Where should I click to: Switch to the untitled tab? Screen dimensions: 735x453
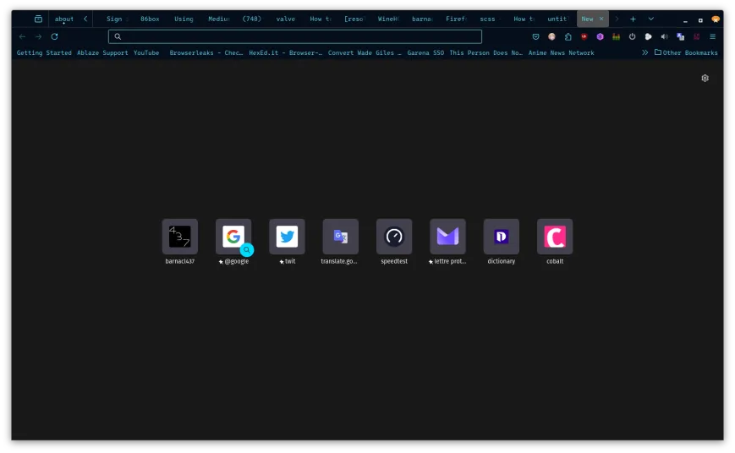(x=558, y=19)
